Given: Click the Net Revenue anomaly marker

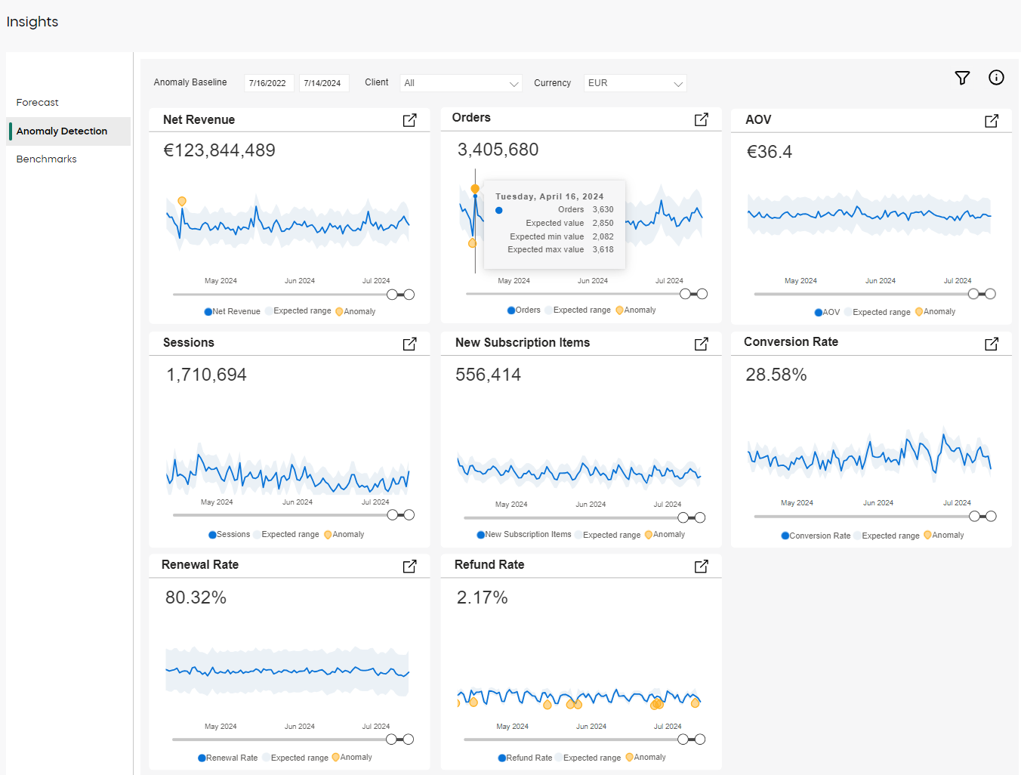Looking at the screenshot, I should [x=182, y=201].
